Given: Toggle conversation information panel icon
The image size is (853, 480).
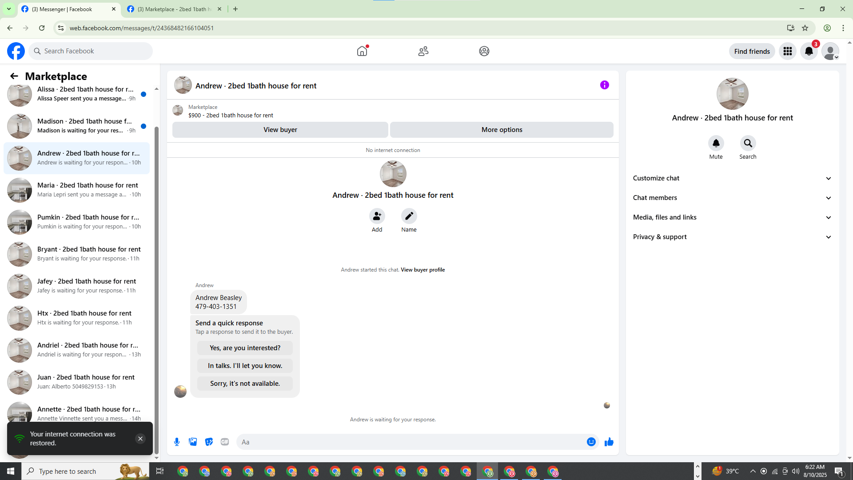Looking at the screenshot, I should pyautogui.click(x=604, y=85).
